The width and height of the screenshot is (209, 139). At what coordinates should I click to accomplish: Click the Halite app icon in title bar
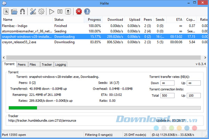pos(4,3)
